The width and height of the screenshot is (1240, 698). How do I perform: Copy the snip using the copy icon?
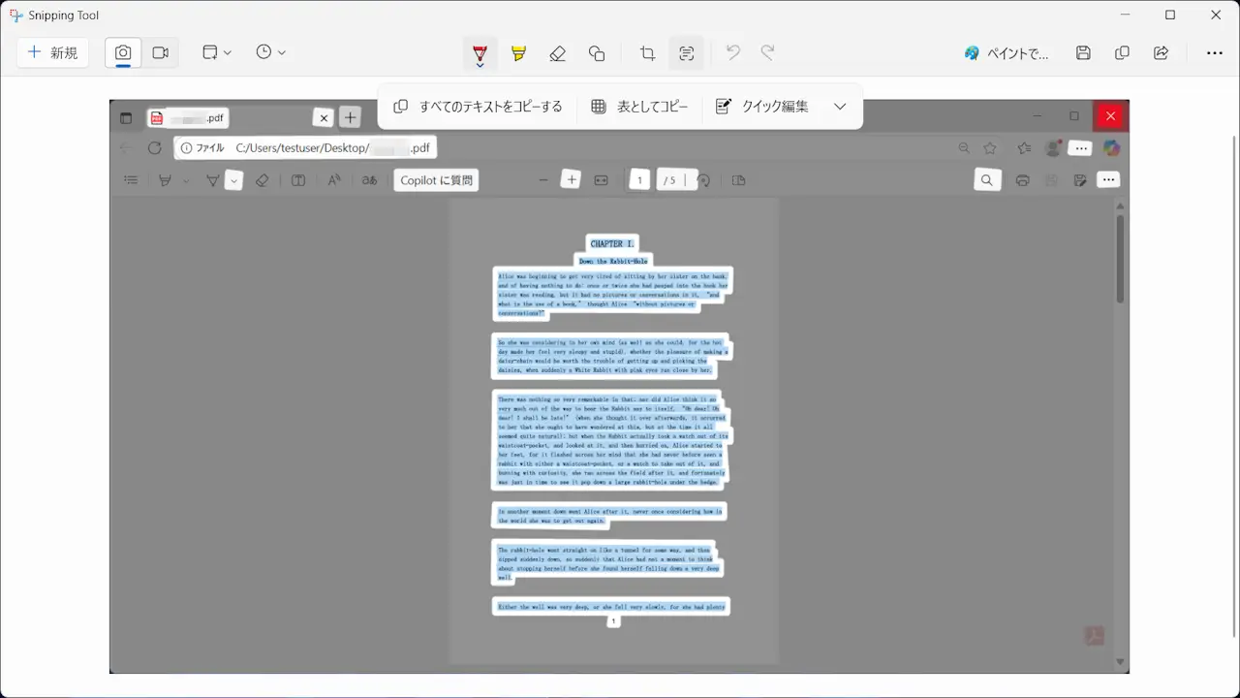pyautogui.click(x=1122, y=53)
